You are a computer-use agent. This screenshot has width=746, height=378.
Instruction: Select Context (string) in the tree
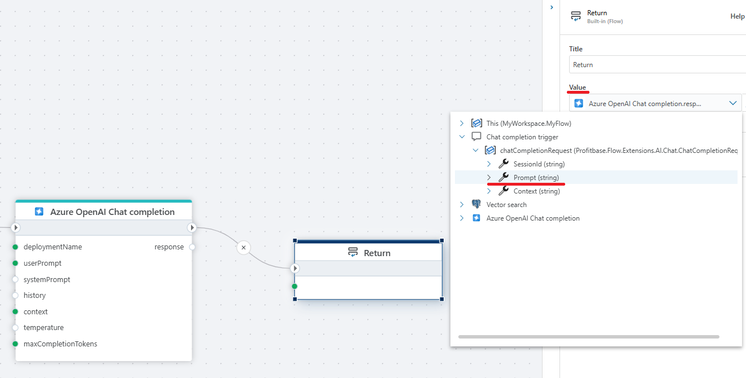(536, 191)
